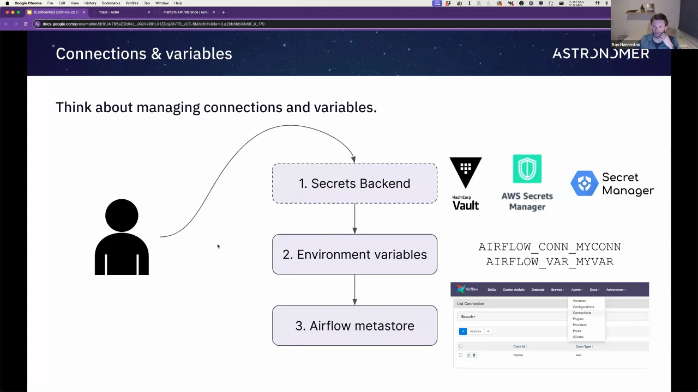Screen dimensions: 698x392
Task: Close the mtest – Astro tab
Action: (148, 12)
